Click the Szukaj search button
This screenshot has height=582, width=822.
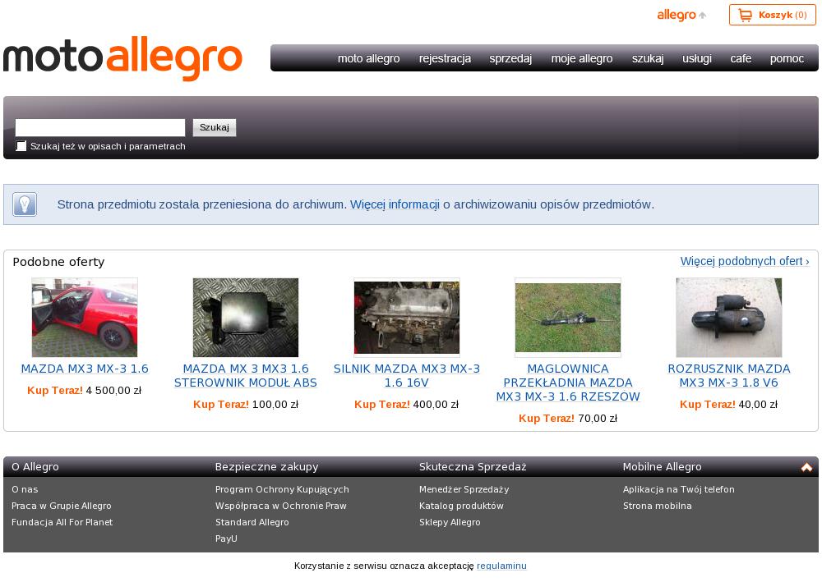pos(215,128)
